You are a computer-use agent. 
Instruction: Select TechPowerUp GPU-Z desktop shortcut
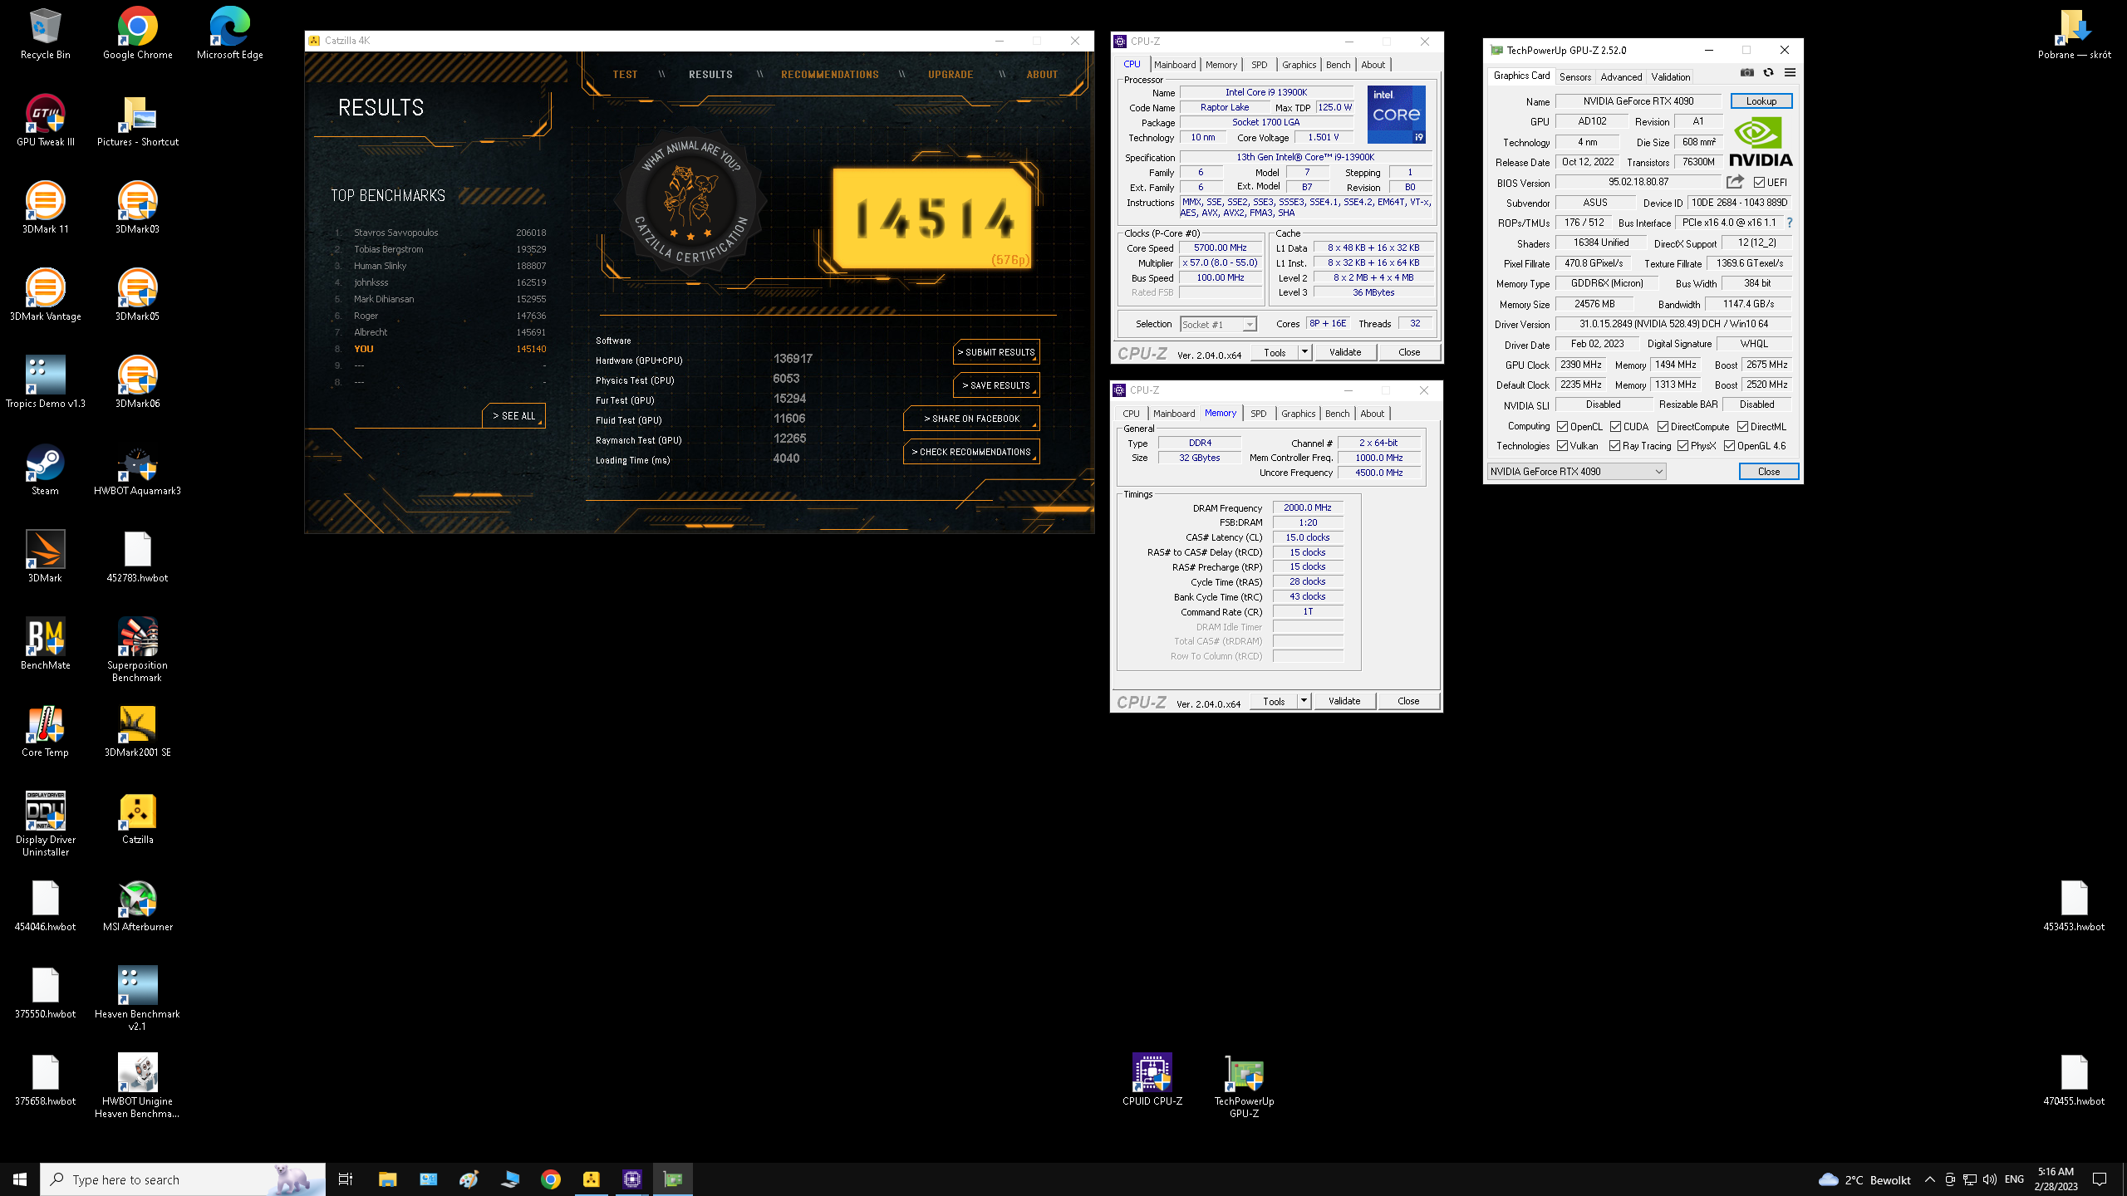[x=1244, y=1086]
